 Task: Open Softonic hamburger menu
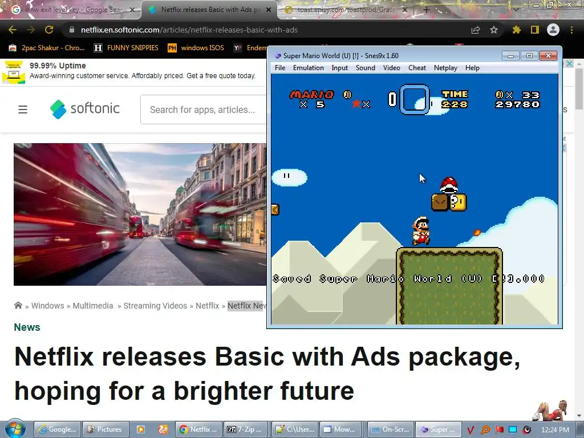[23, 109]
